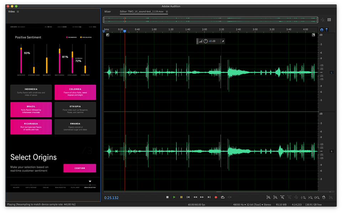
Task: Move playhead to previous marker
Action: tap(188, 197)
